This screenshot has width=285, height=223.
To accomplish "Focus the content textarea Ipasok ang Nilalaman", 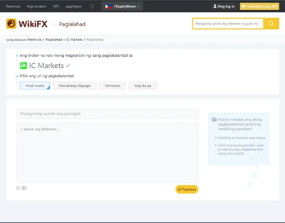I will tap(107, 153).
